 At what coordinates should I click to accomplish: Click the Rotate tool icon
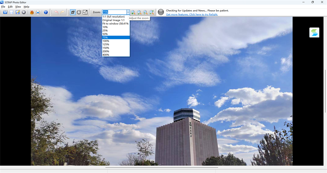pyautogui.click(x=79, y=12)
